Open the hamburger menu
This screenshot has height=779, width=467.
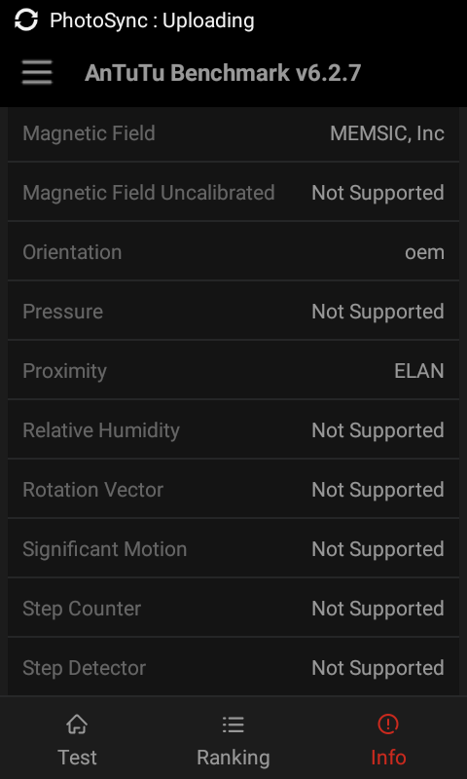(37, 73)
